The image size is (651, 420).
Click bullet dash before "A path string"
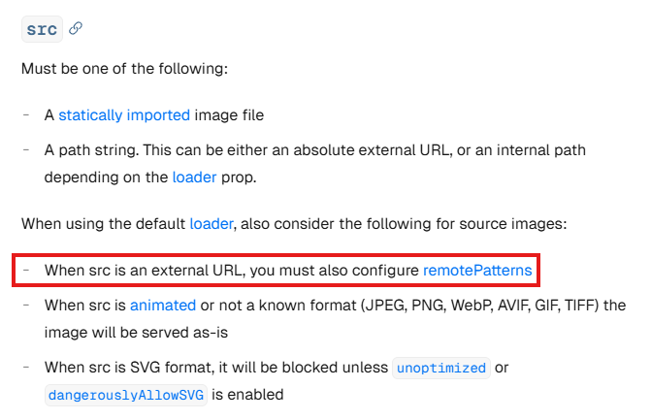pyautogui.click(x=26, y=150)
